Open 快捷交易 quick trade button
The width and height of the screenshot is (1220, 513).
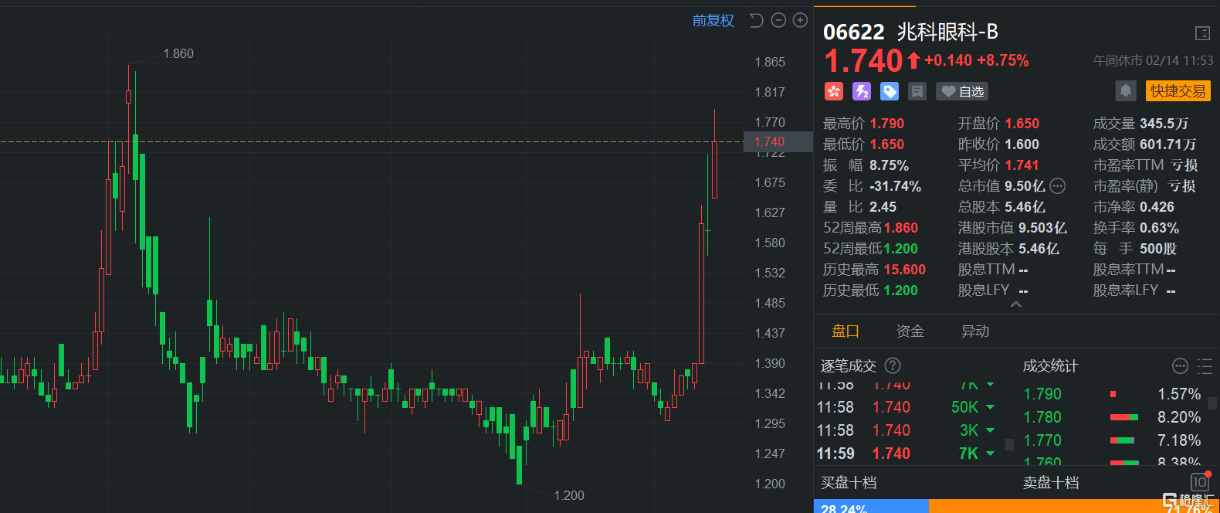[1178, 91]
